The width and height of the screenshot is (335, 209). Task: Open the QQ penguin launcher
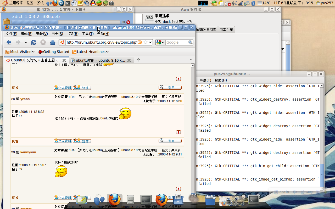click(93, 3)
